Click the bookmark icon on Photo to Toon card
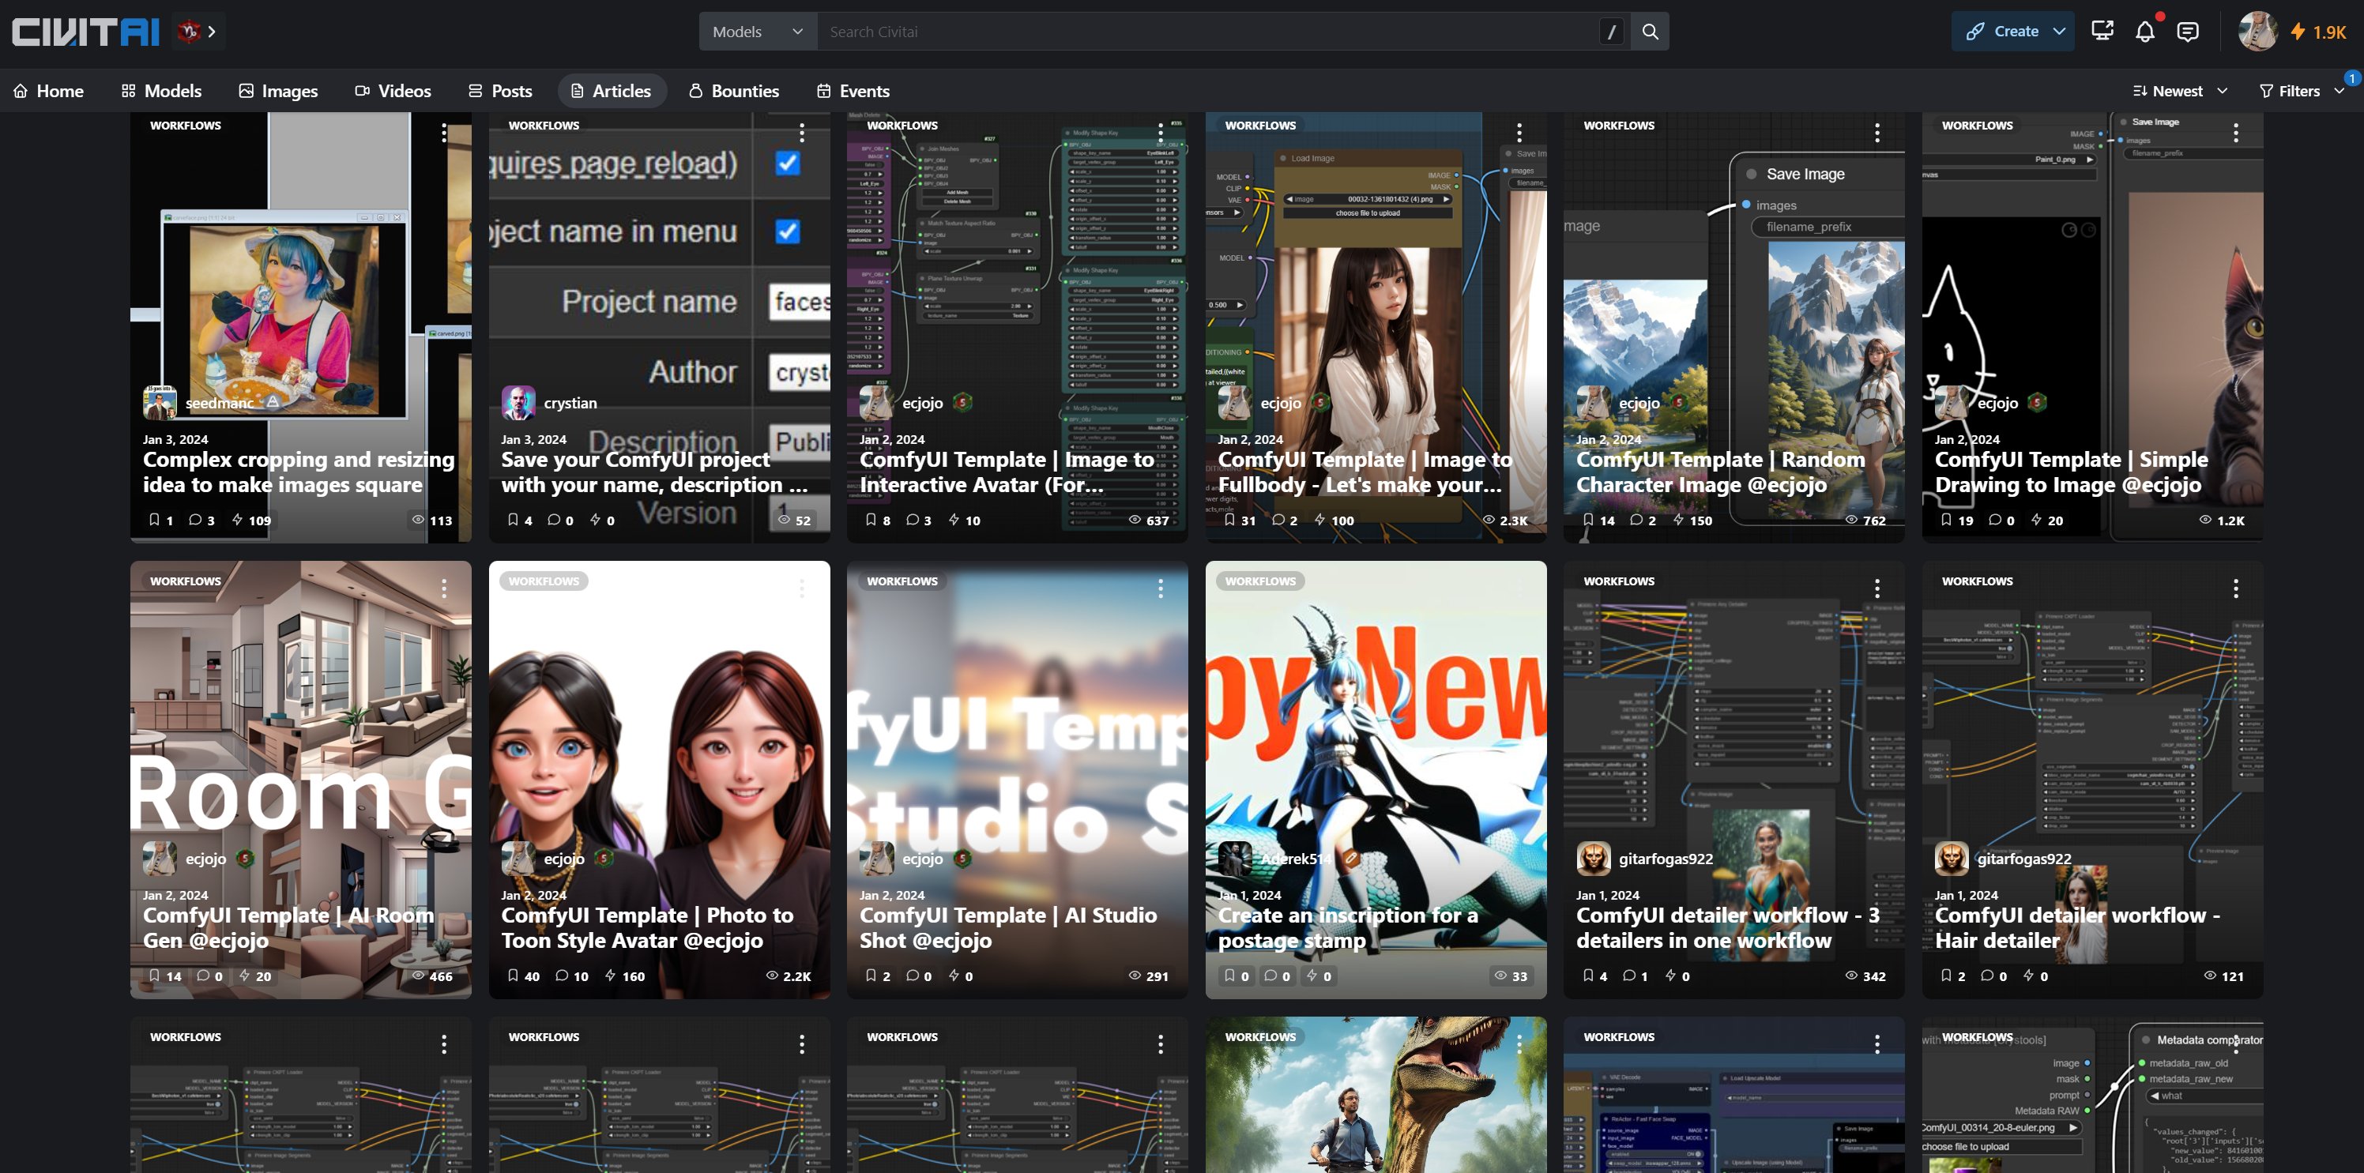 513,976
